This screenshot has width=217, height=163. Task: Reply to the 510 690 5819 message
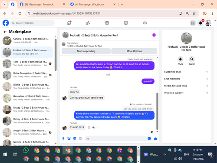click(93, 127)
